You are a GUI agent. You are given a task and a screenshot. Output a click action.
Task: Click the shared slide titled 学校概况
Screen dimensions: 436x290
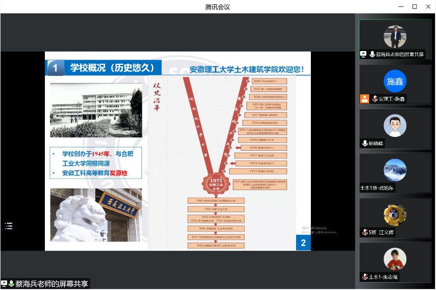178,151
